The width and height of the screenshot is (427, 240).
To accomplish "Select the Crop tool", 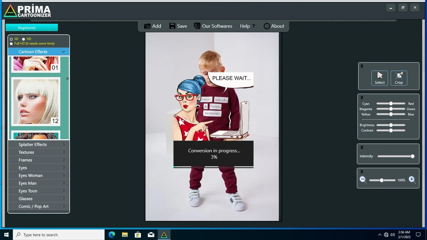I will point(399,78).
